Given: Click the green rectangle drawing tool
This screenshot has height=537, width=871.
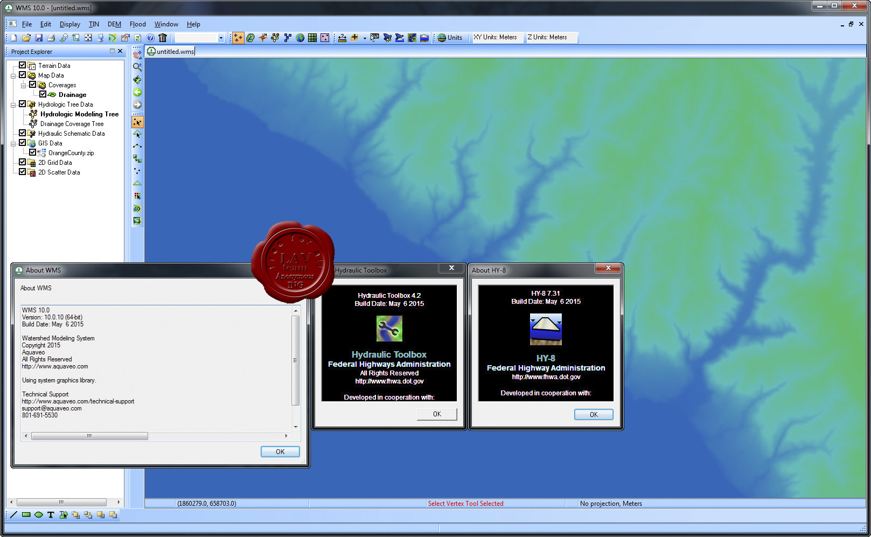Looking at the screenshot, I should click(26, 515).
